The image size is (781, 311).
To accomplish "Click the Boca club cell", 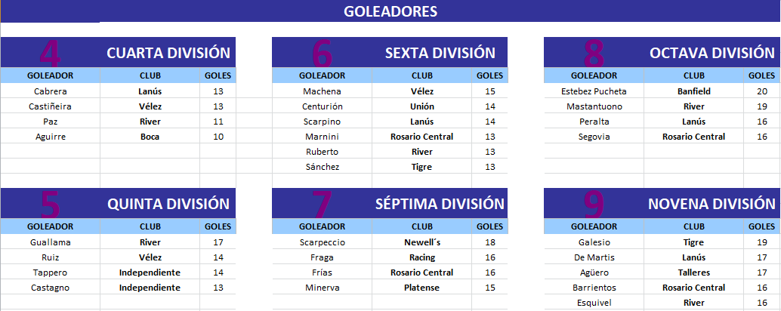I will click(x=150, y=137).
